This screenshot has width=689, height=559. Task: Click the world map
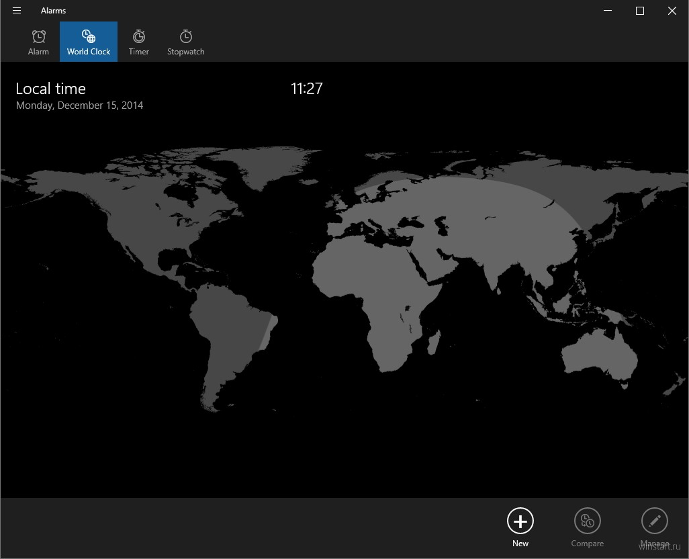click(x=344, y=279)
